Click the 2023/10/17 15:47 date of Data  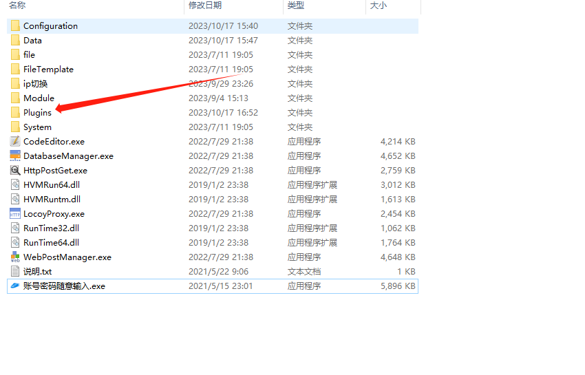(223, 41)
